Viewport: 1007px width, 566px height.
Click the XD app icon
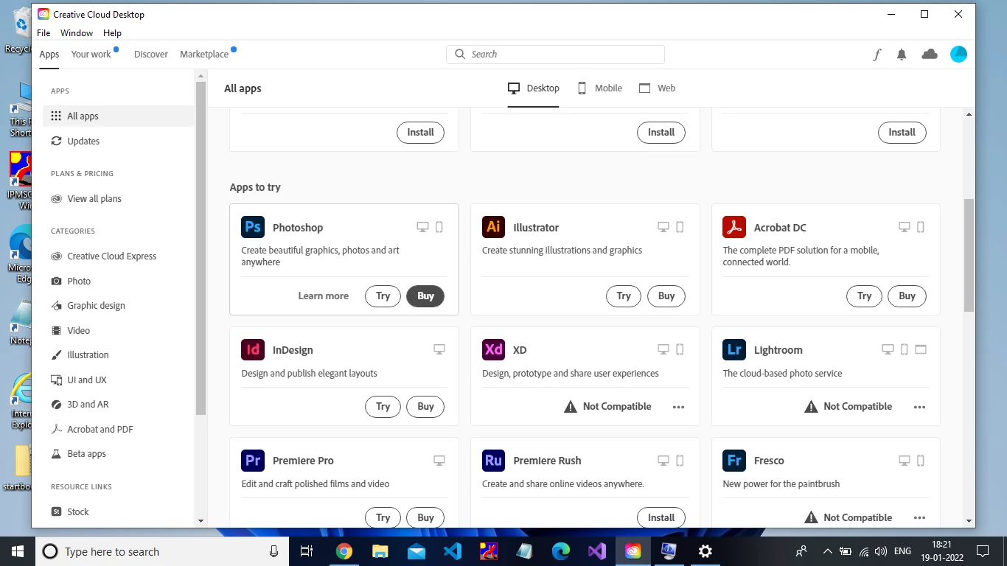tap(493, 349)
